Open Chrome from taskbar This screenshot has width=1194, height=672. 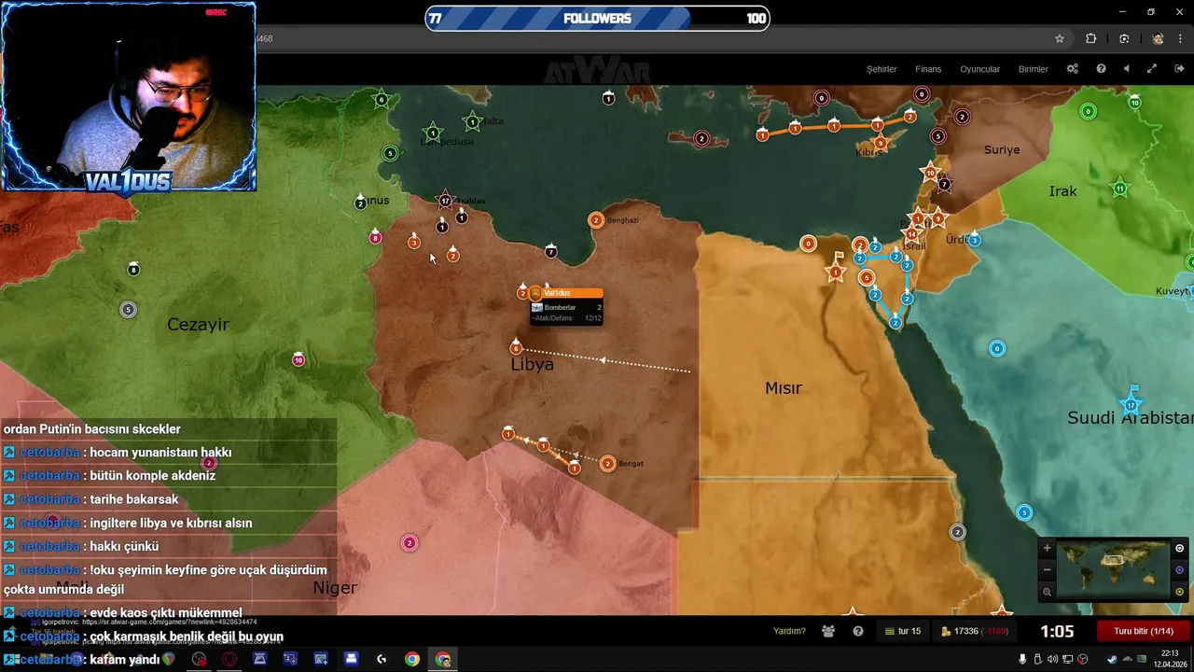(x=412, y=659)
